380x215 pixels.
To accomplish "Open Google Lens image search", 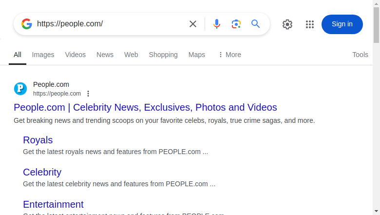I will pos(236,24).
